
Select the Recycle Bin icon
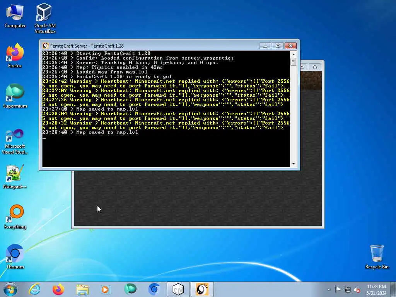[377, 257]
